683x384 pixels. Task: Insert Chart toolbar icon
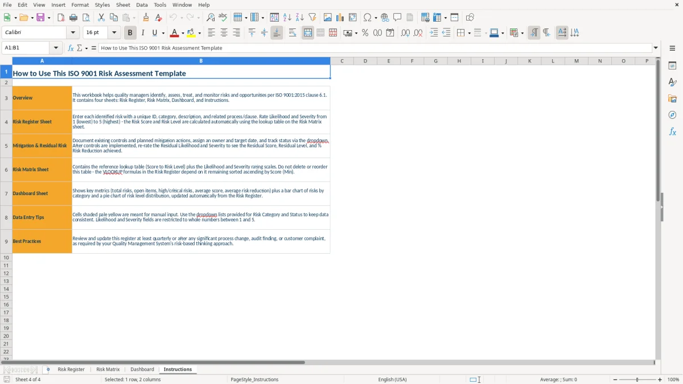[340, 18]
